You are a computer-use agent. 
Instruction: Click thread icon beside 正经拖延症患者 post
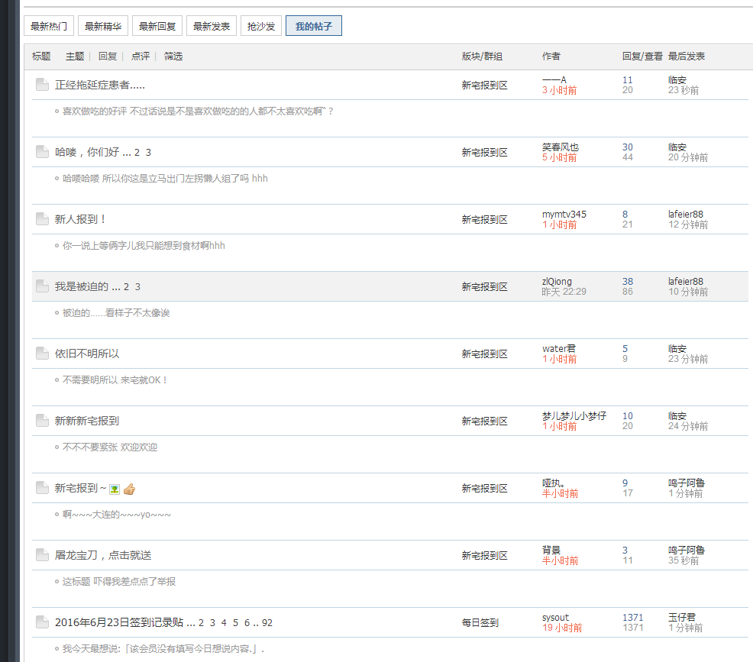[x=42, y=85]
